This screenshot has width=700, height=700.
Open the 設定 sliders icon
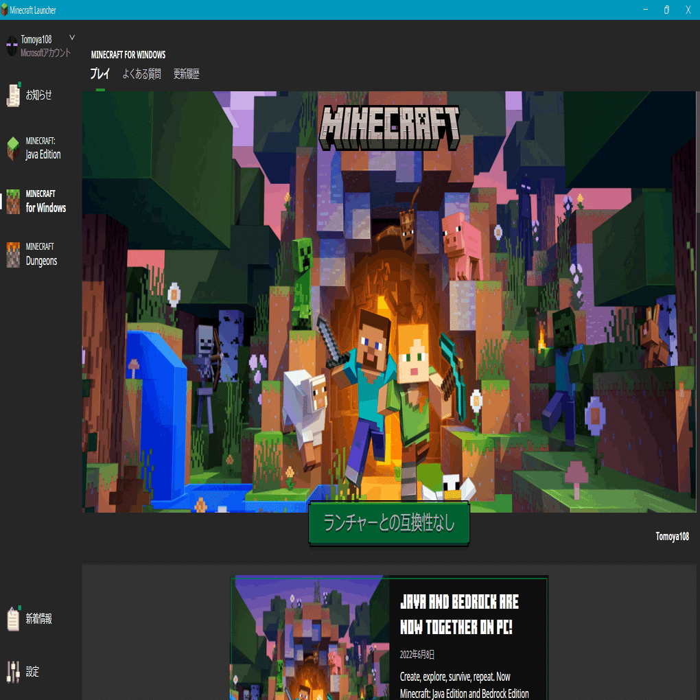pos(13,671)
